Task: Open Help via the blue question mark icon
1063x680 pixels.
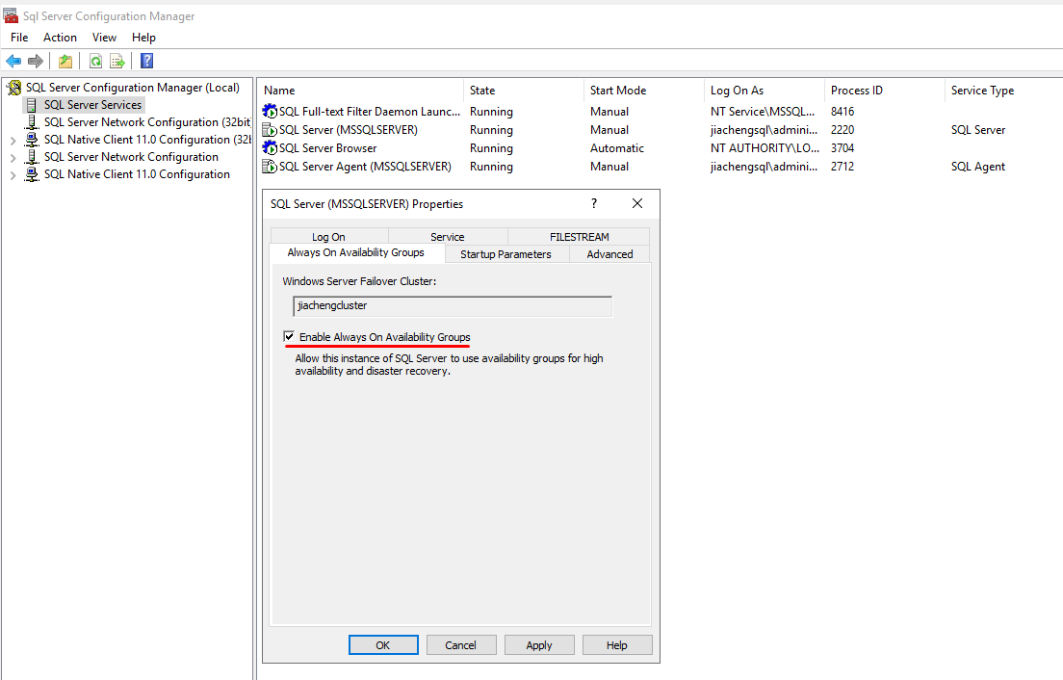Action: click(146, 62)
